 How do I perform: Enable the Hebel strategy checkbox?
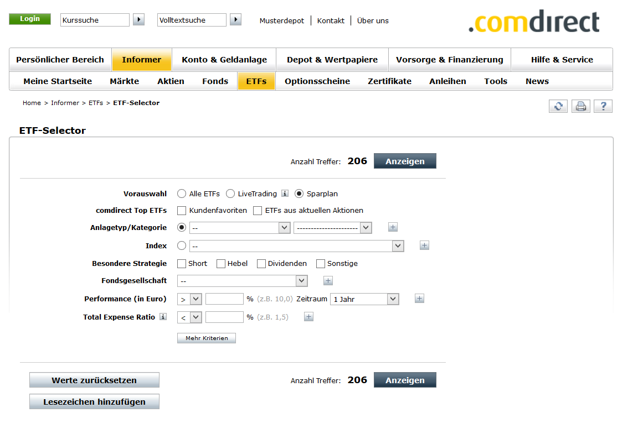coord(221,264)
